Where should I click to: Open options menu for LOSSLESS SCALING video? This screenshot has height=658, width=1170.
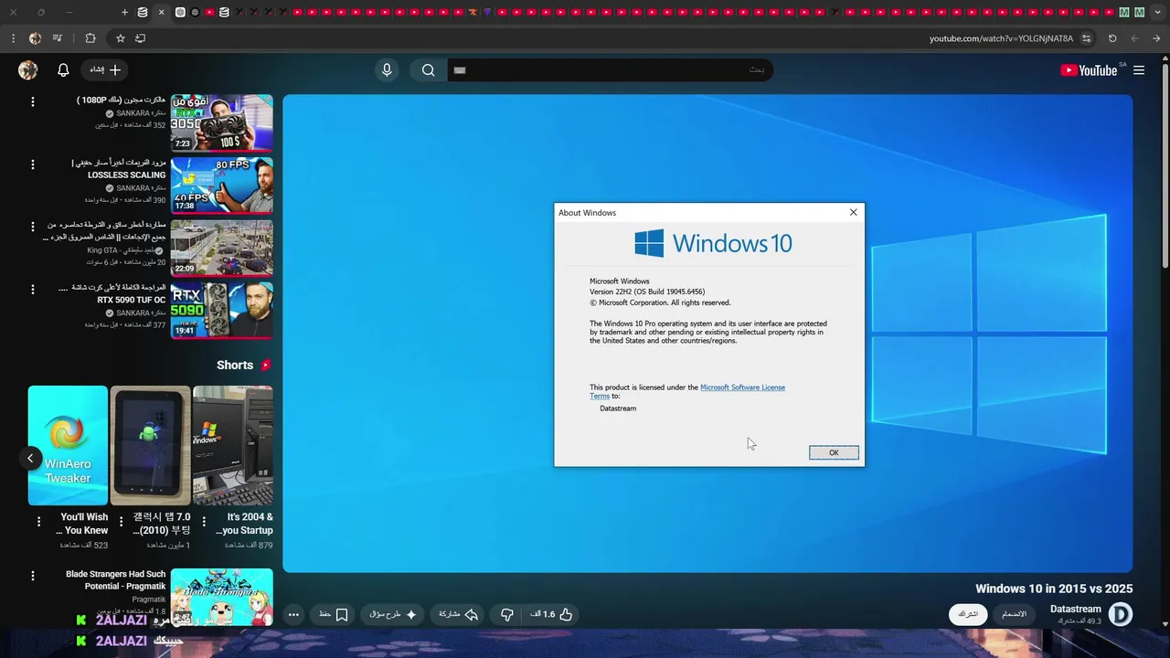point(33,164)
